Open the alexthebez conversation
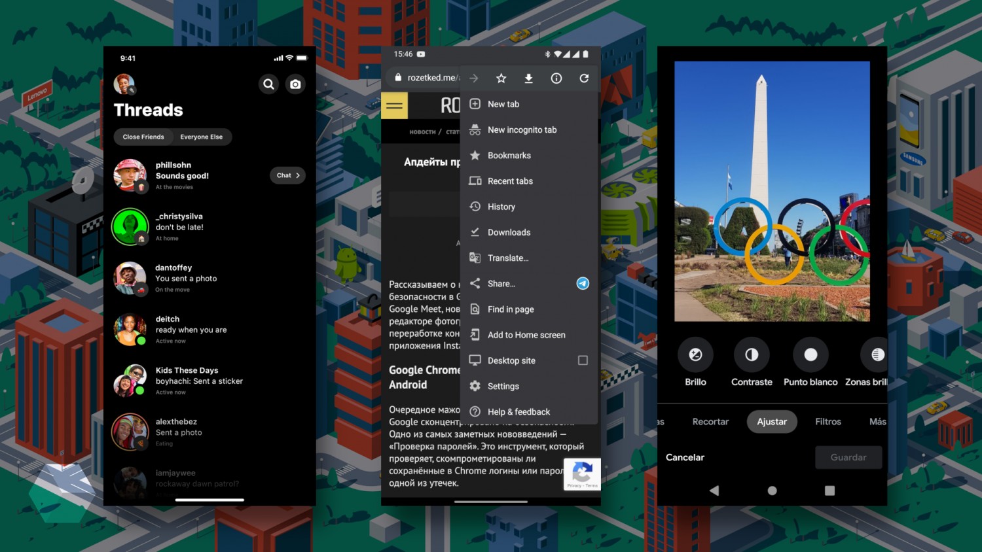Screen dimensions: 982x552 tap(209, 432)
